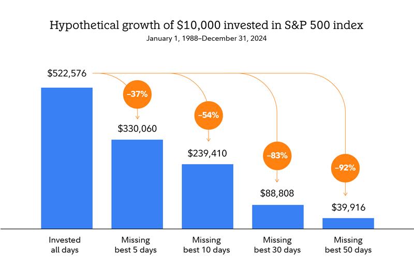The height and width of the screenshot is (265, 414).
Task: Select the "Missing best 50 days" axis label
Action: pos(348,245)
